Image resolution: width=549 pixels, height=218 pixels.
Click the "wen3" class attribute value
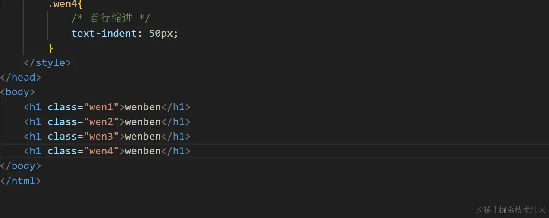[101, 136]
